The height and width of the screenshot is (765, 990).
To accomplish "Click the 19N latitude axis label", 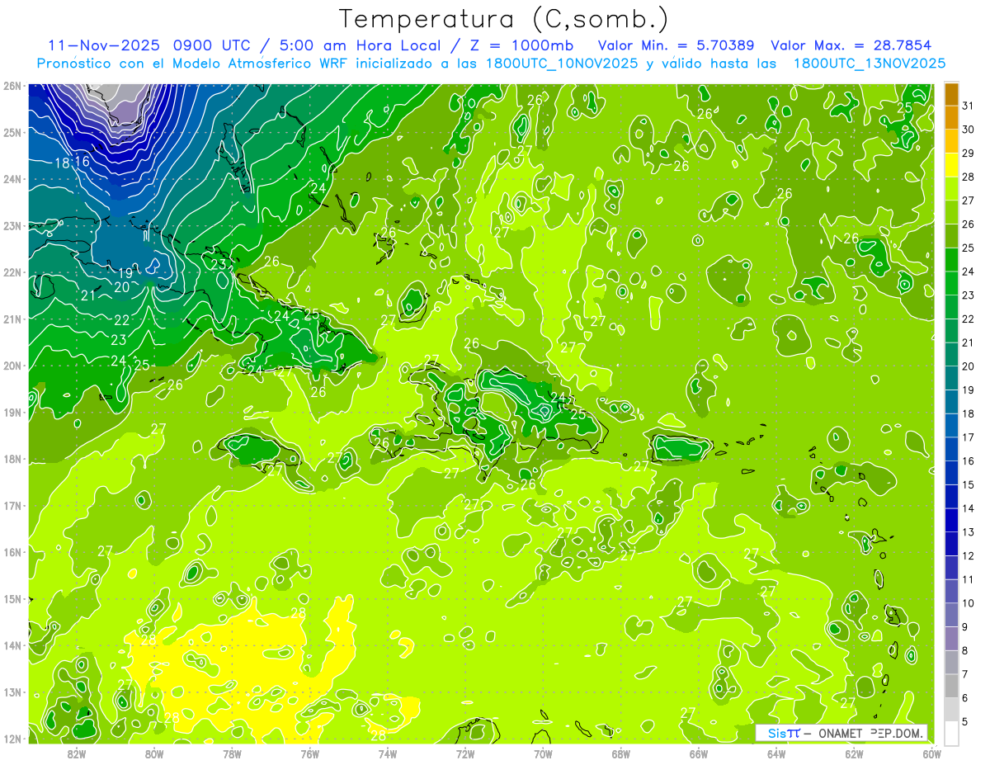I will (12, 412).
